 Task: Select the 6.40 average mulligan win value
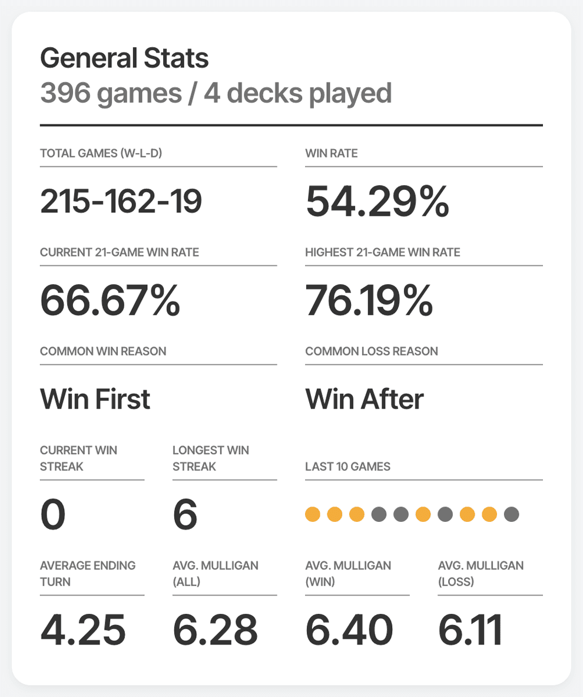coord(349,629)
